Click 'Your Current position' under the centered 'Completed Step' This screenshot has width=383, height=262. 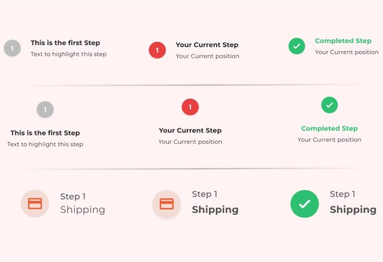coord(329,140)
